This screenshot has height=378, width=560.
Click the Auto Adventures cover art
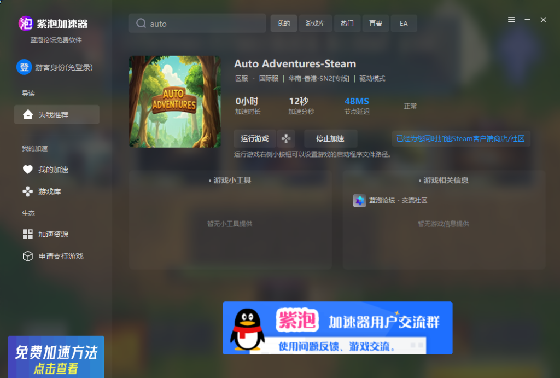[174, 101]
